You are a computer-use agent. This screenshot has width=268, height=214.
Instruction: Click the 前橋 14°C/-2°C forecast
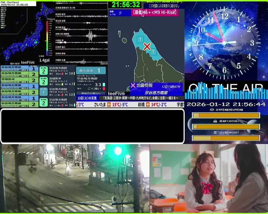[152, 104]
